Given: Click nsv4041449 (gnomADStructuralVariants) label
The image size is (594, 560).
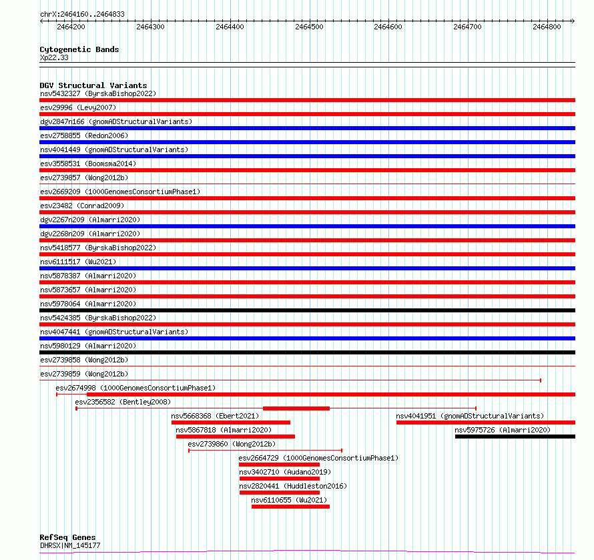Looking at the screenshot, I should (x=114, y=150).
